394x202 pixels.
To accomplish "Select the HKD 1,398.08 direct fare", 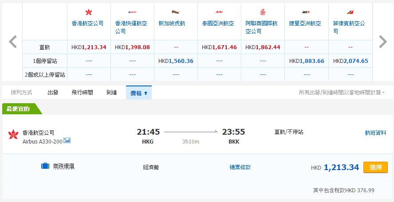I will (132, 47).
